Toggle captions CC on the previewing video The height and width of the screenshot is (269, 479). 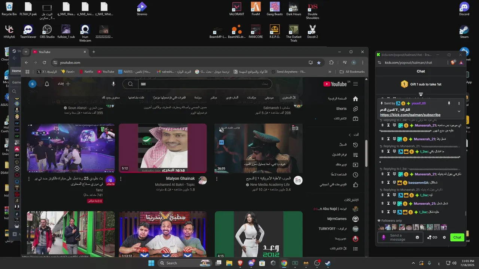222,142
